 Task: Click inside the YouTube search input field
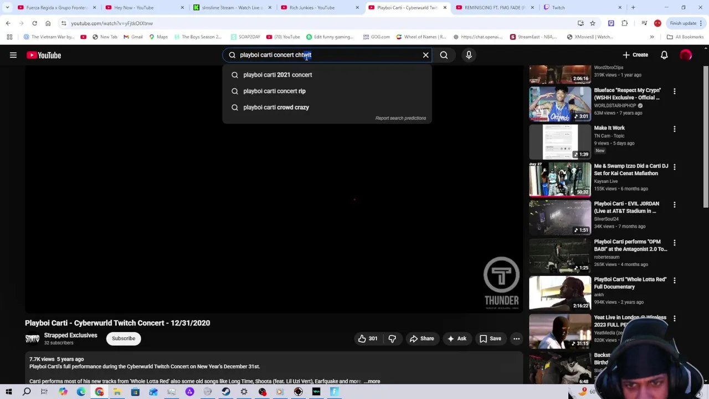pos(327,55)
